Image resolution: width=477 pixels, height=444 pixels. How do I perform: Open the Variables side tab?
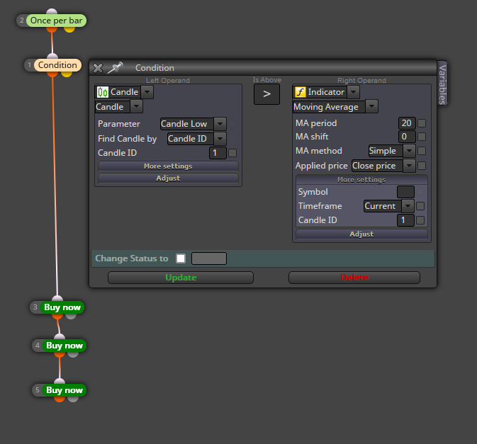point(442,84)
